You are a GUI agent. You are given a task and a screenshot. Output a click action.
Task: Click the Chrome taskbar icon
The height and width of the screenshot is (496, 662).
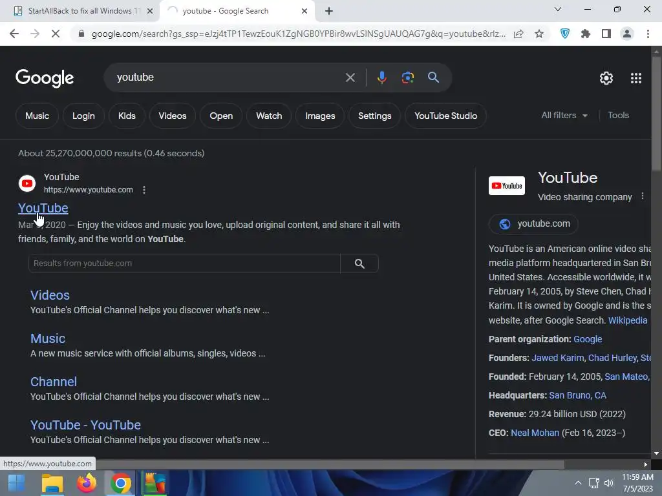[121, 483]
